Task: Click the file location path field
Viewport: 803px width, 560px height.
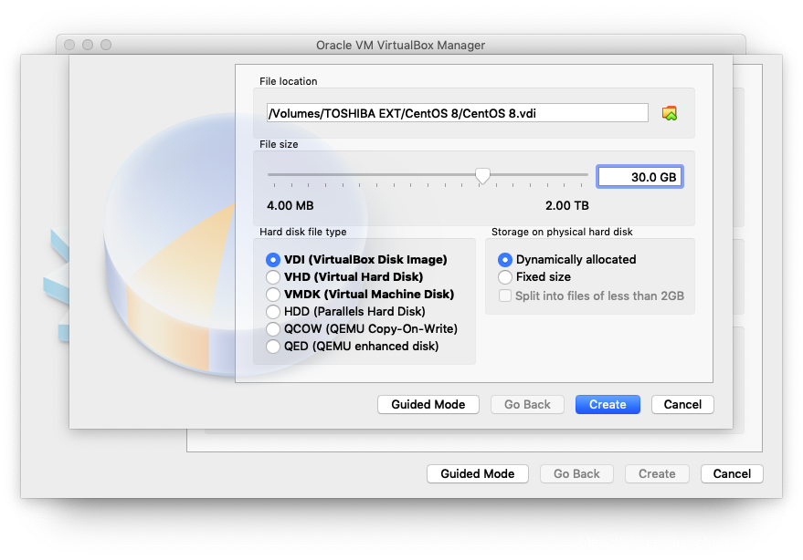Action: click(458, 113)
